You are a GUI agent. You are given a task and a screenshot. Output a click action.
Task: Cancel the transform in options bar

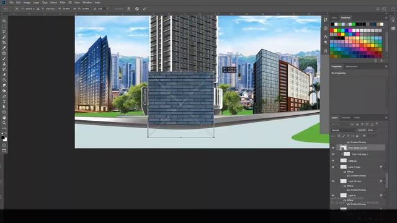(x=137, y=9)
